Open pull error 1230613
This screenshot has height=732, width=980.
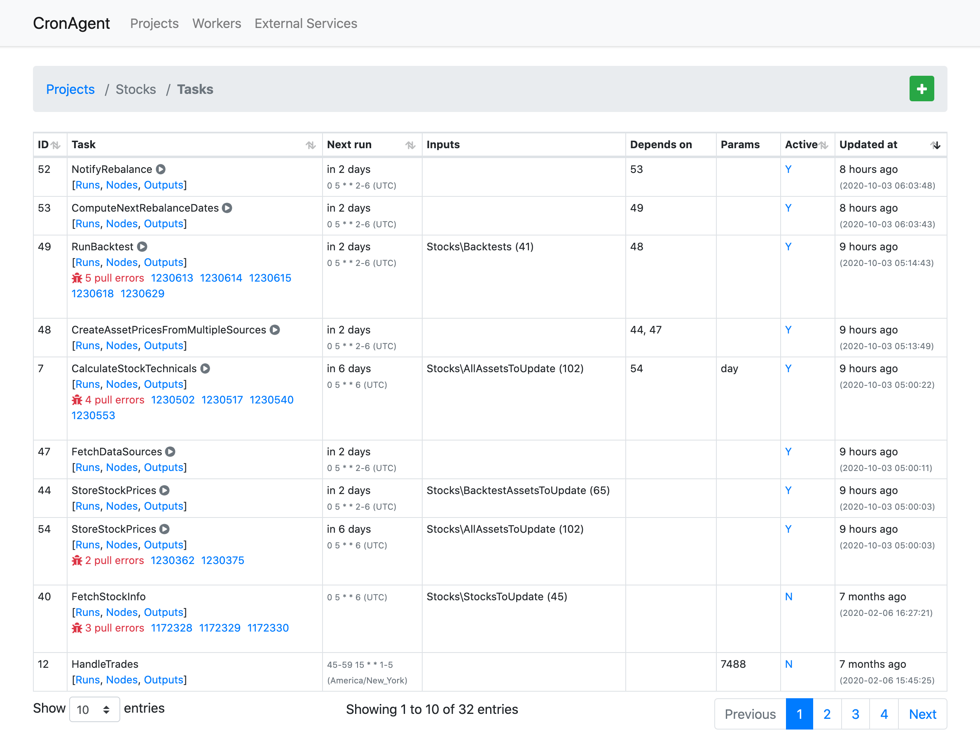click(172, 278)
